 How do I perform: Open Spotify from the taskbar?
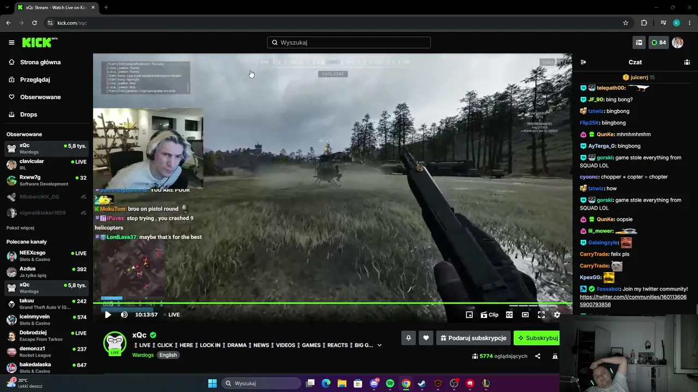click(390, 383)
